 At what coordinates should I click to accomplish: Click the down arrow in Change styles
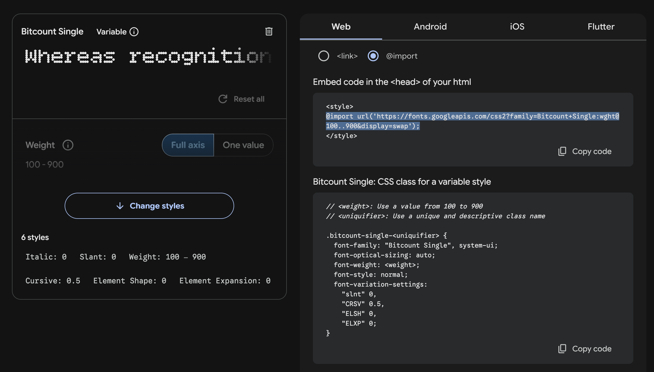[x=120, y=206]
